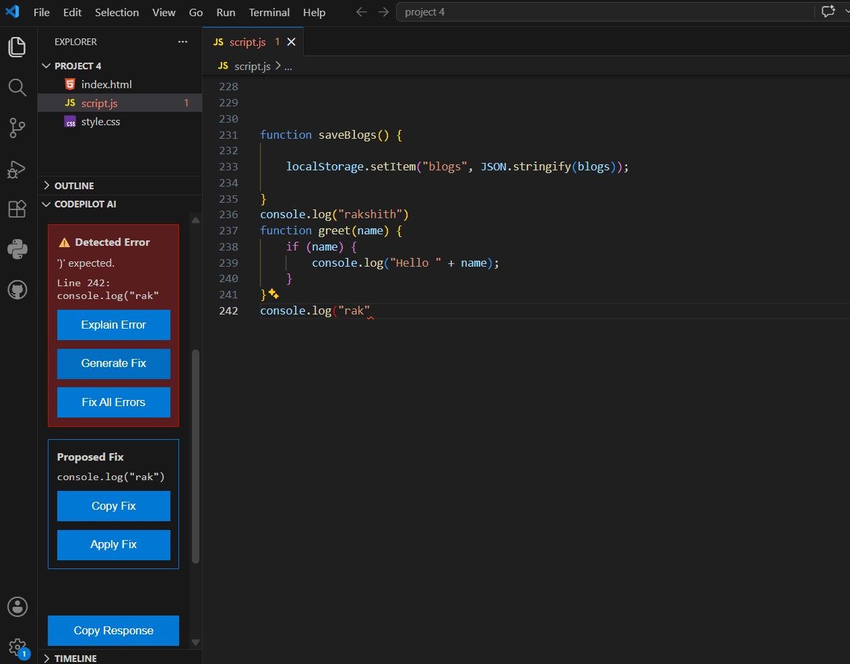The height and width of the screenshot is (664, 850).
Task: Click the Apply Fix button
Action: pyautogui.click(x=114, y=545)
